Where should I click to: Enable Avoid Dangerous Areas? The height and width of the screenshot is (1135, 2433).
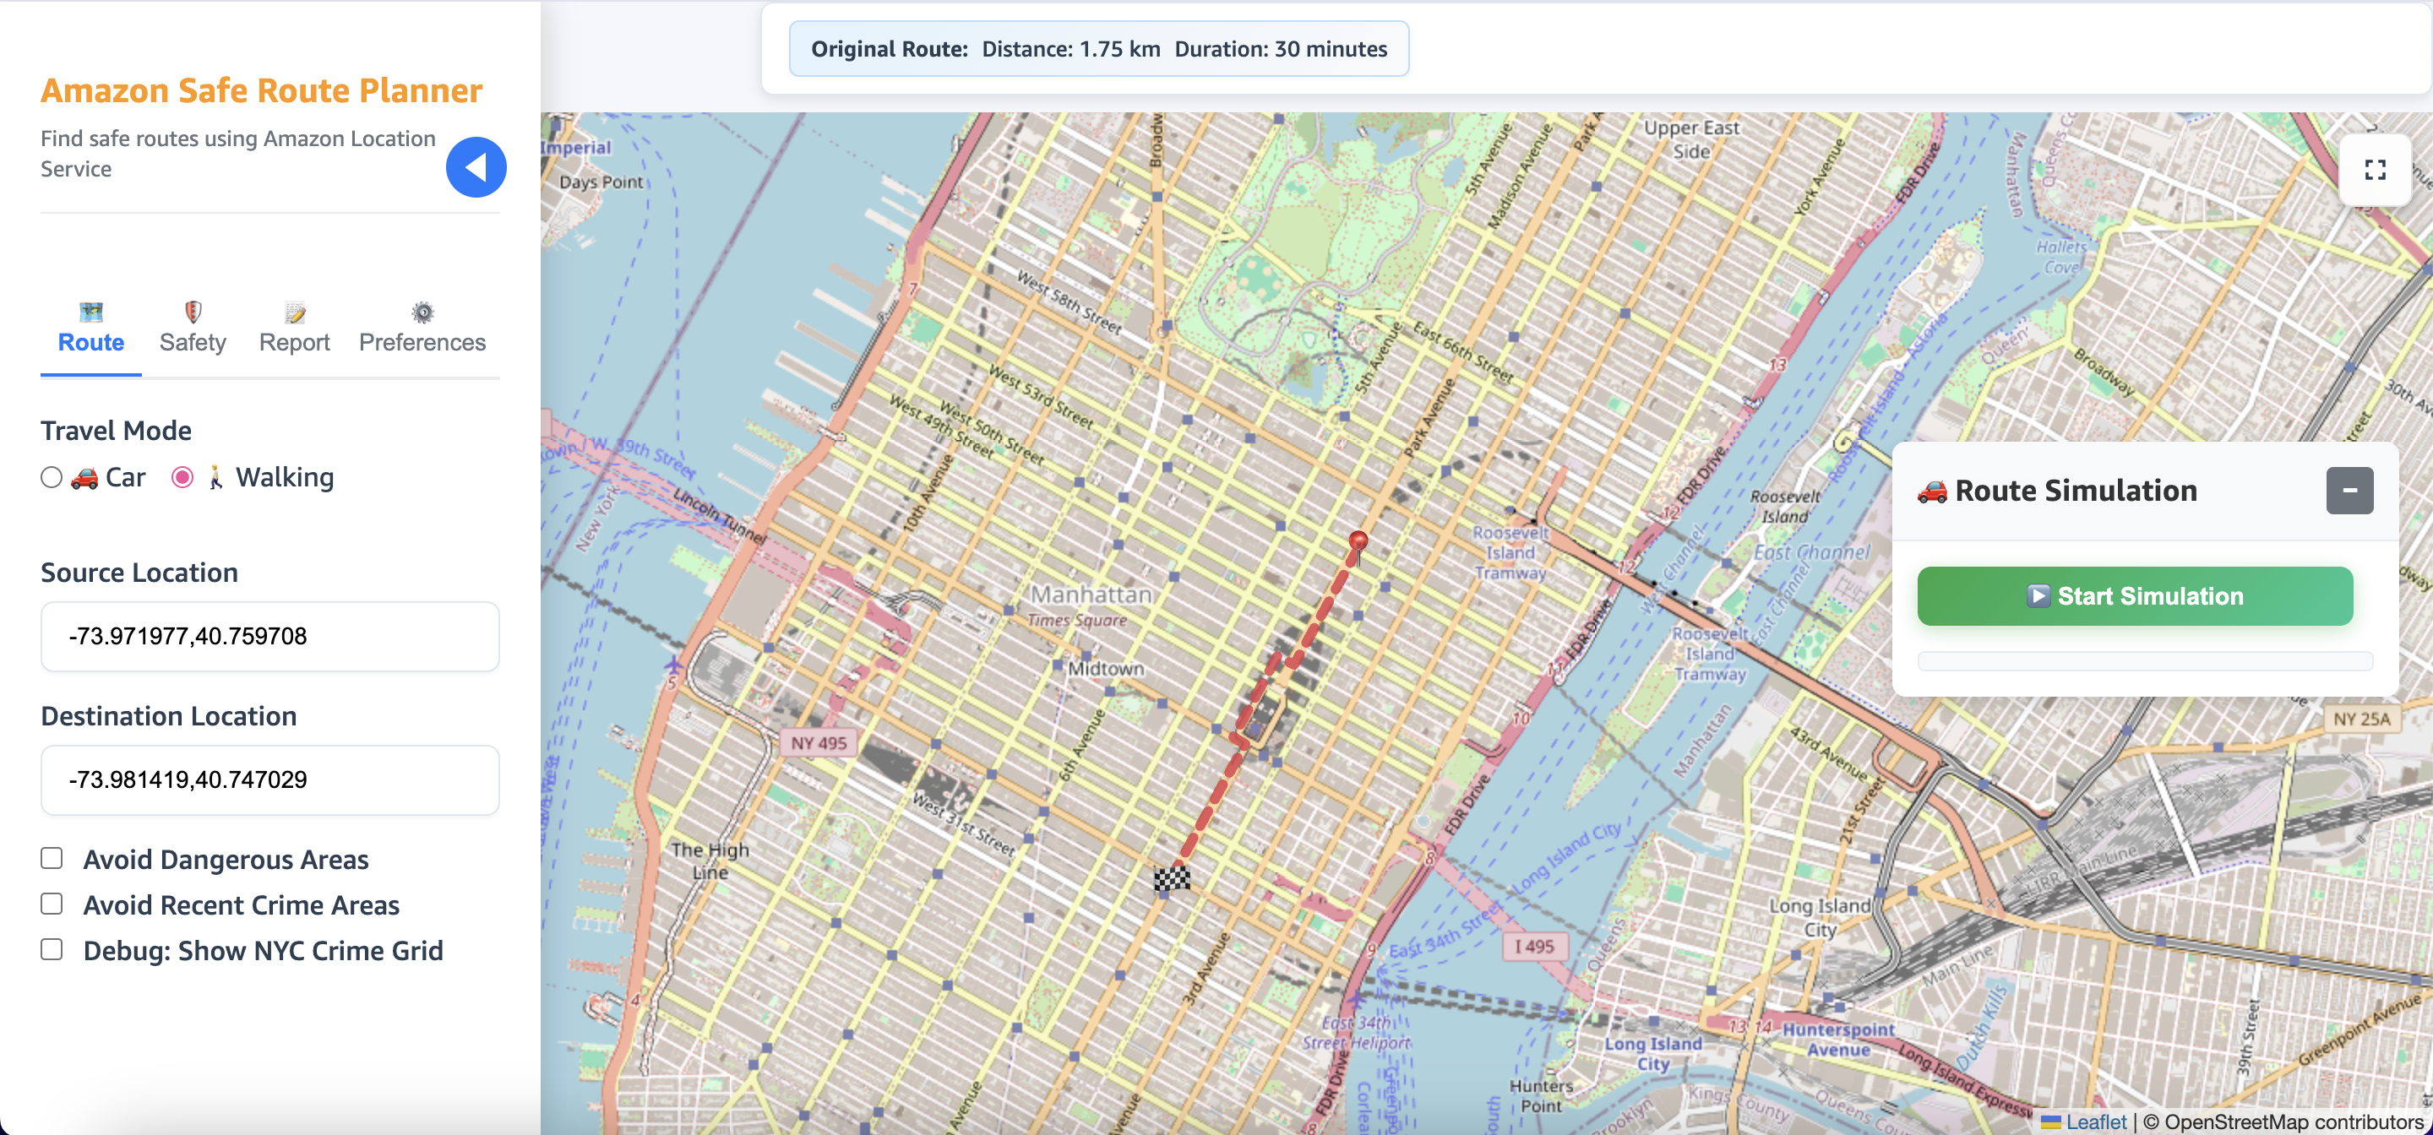point(52,858)
